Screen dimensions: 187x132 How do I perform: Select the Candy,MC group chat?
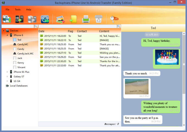(23, 44)
